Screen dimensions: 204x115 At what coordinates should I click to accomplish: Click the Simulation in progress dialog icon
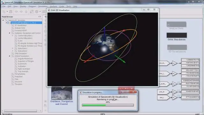click(x=81, y=92)
